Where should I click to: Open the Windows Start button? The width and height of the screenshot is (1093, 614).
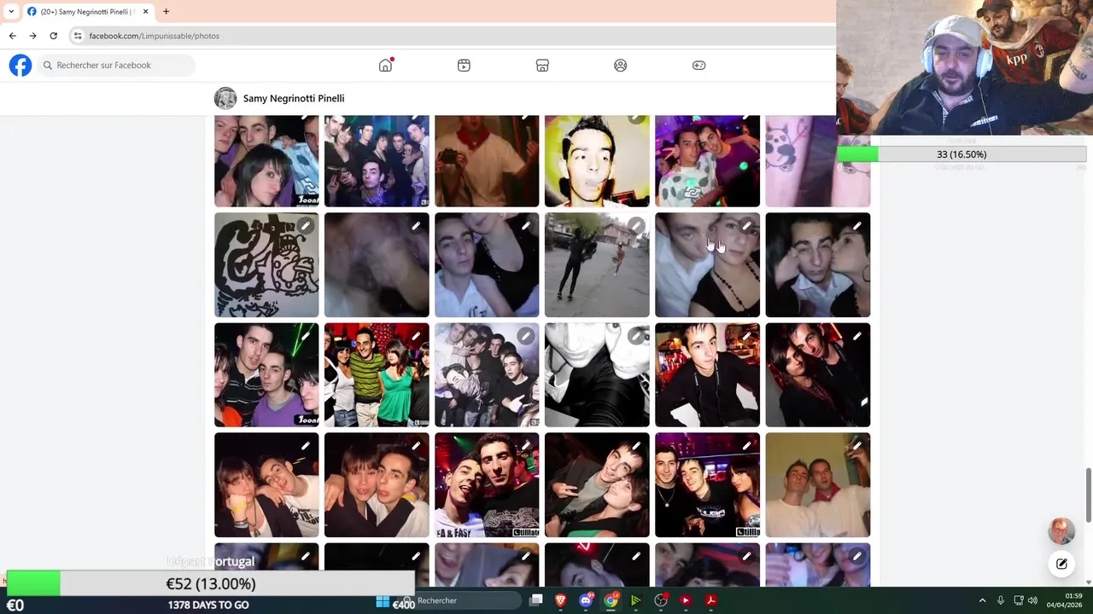[x=383, y=600]
